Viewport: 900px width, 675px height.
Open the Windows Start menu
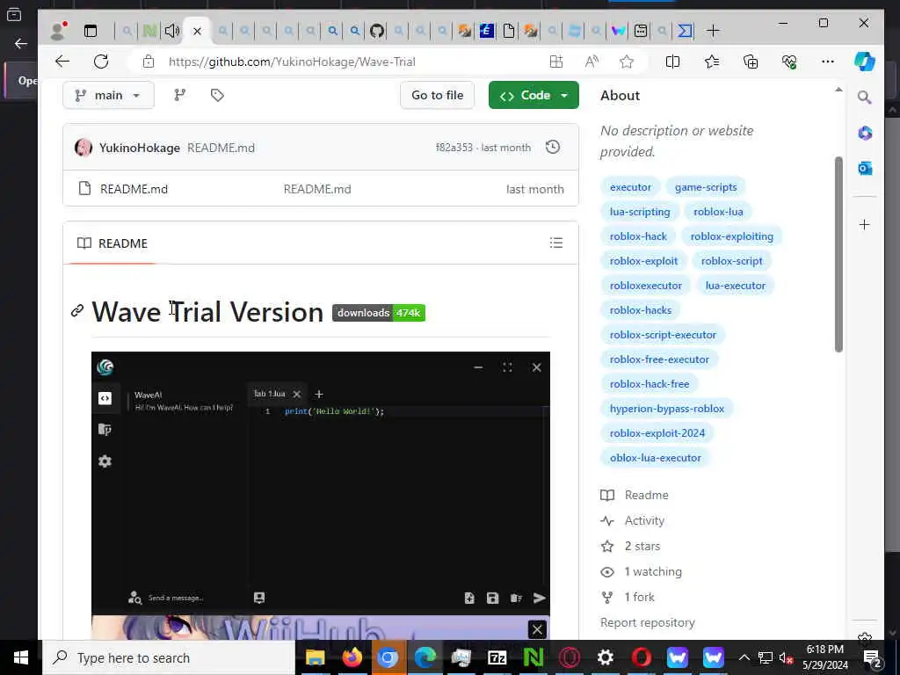click(x=21, y=657)
